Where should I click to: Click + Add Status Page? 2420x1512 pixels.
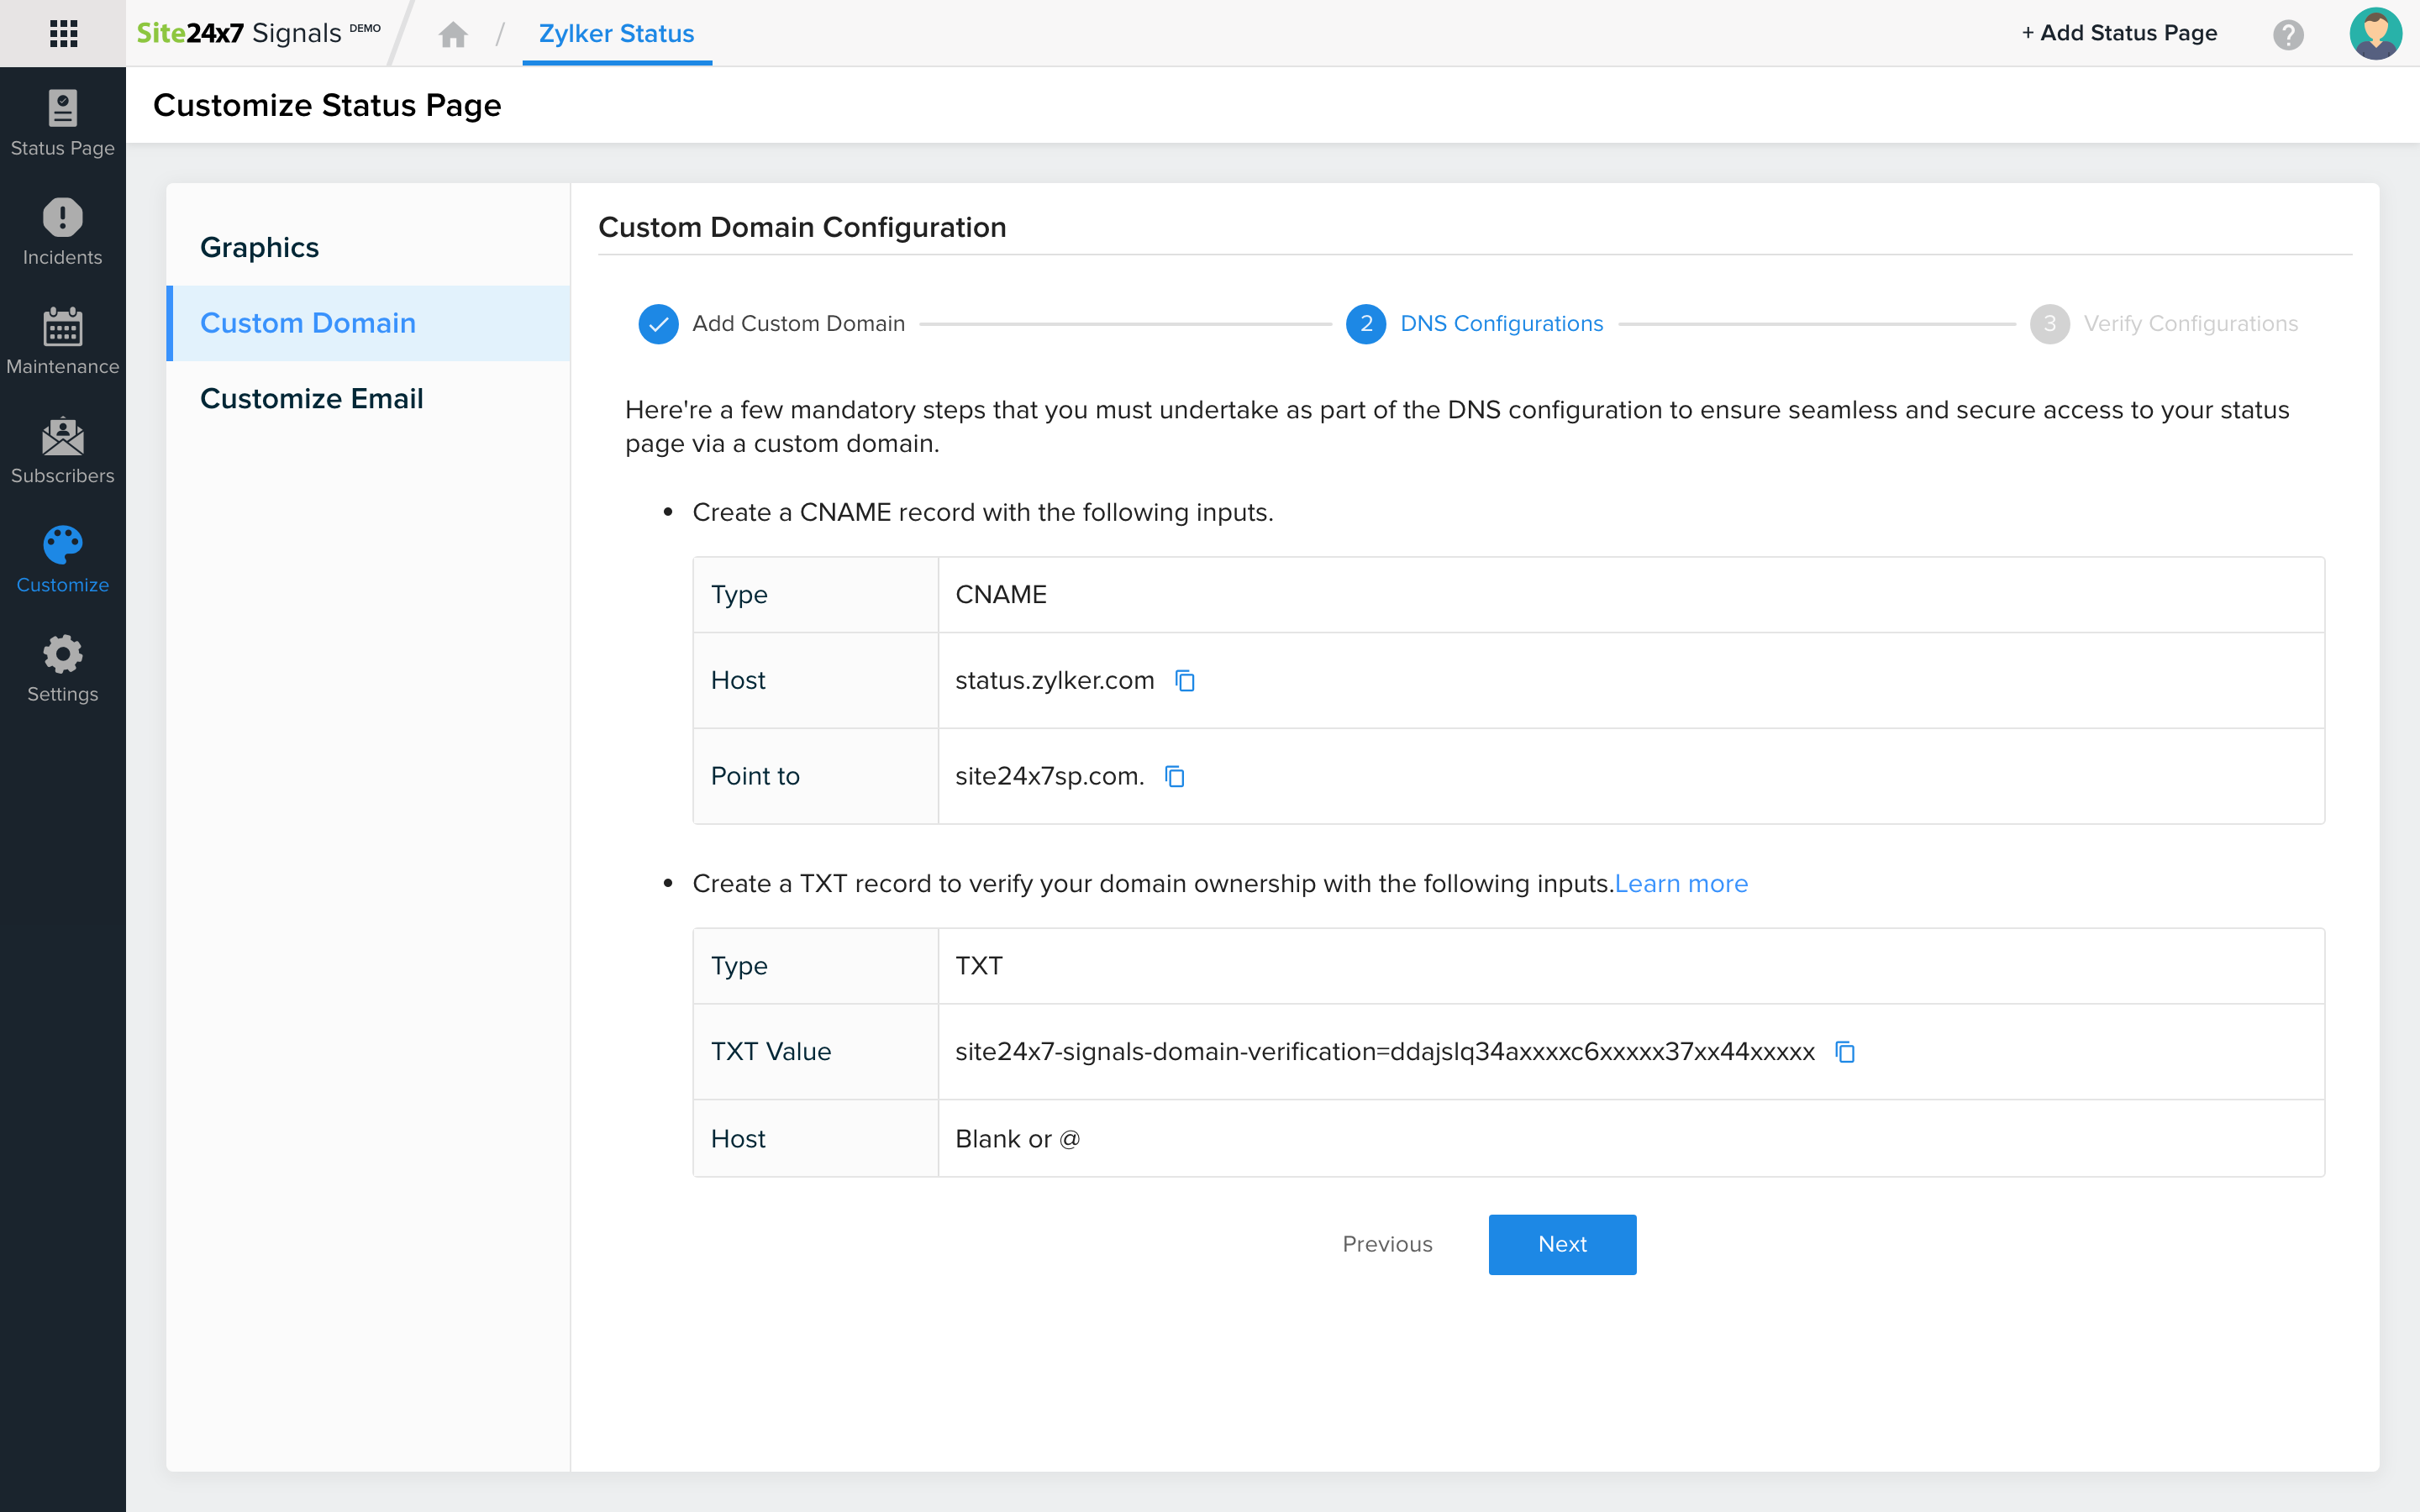(x=2119, y=33)
